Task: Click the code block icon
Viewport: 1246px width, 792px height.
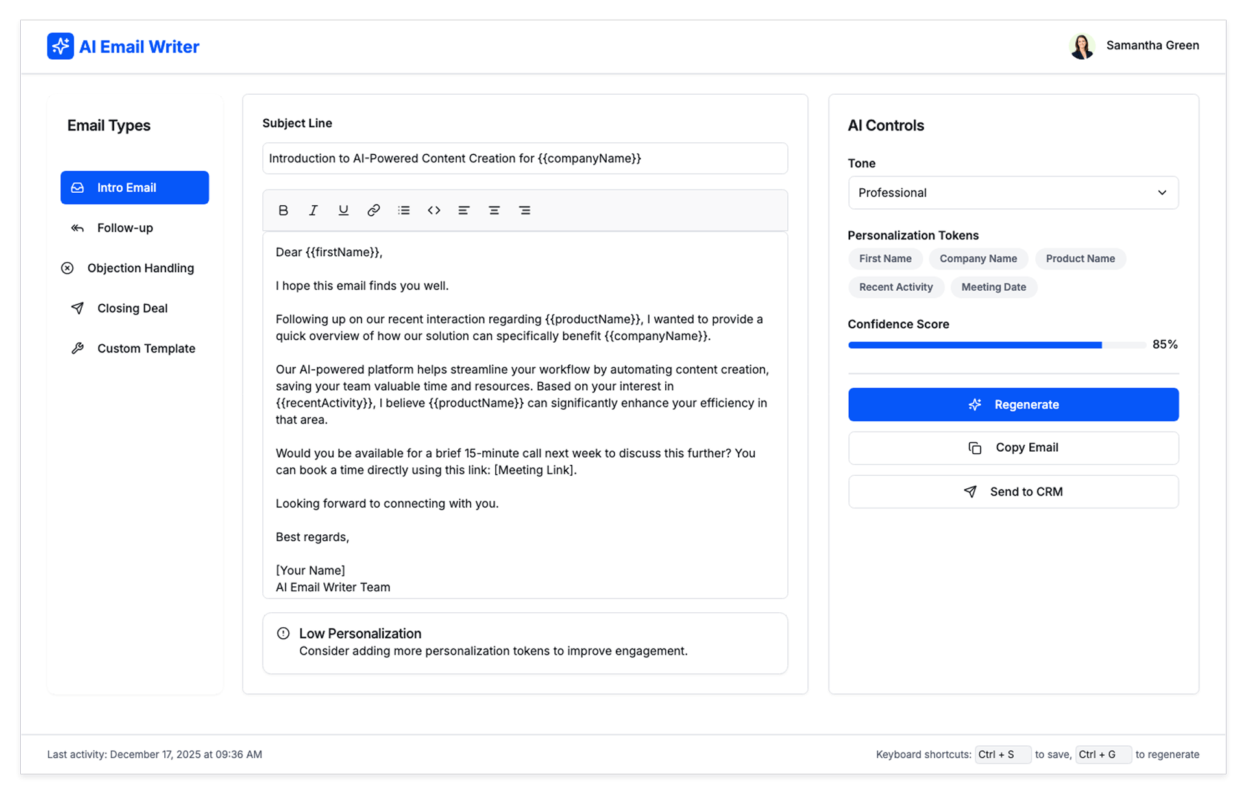Action: (434, 210)
